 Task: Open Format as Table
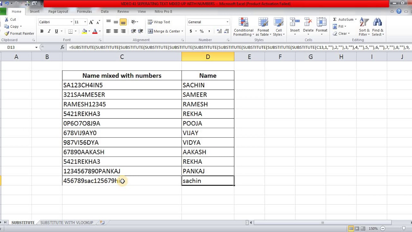click(263, 27)
